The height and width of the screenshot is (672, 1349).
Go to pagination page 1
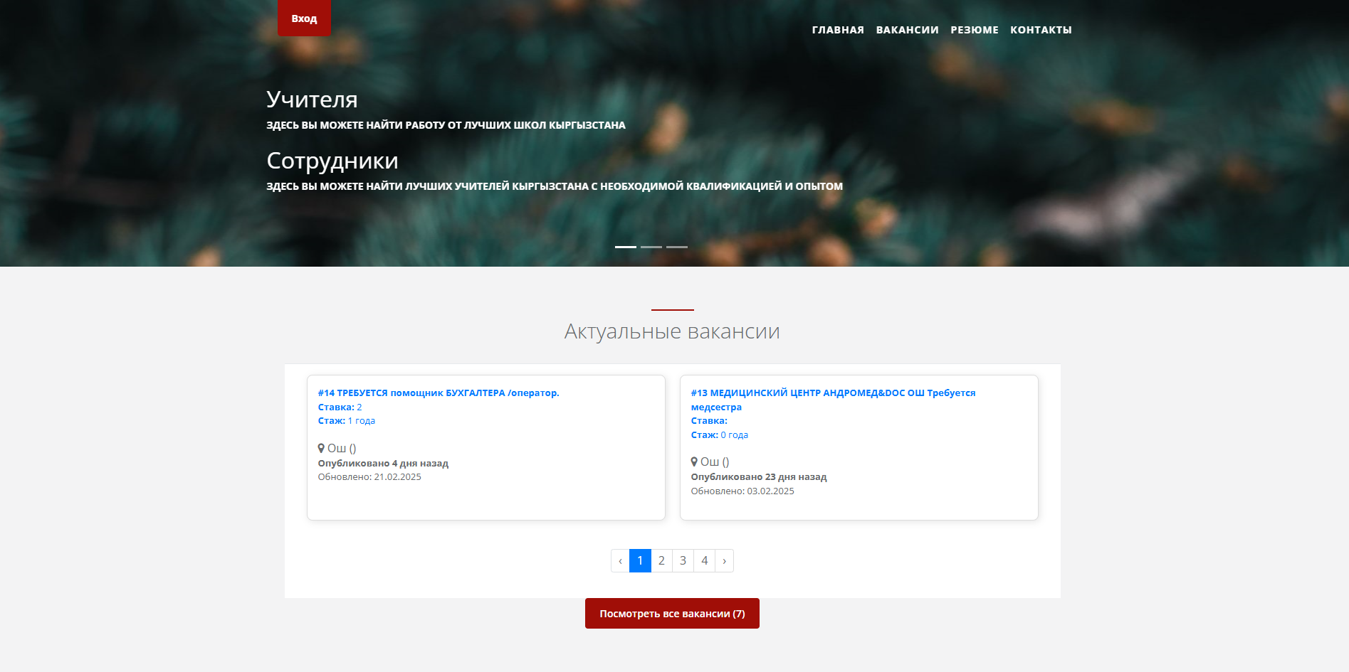point(640,560)
